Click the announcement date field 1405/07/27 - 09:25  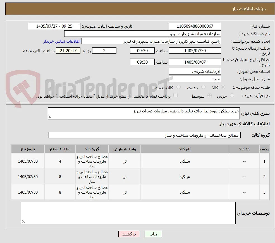pos(54,26)
